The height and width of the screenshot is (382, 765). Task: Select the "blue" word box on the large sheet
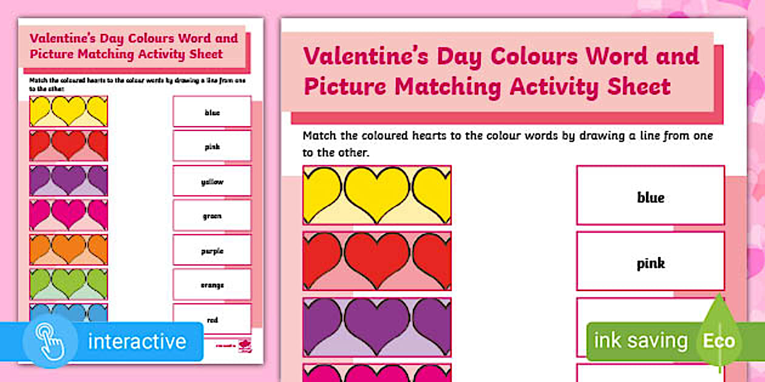tap(650, 197)
